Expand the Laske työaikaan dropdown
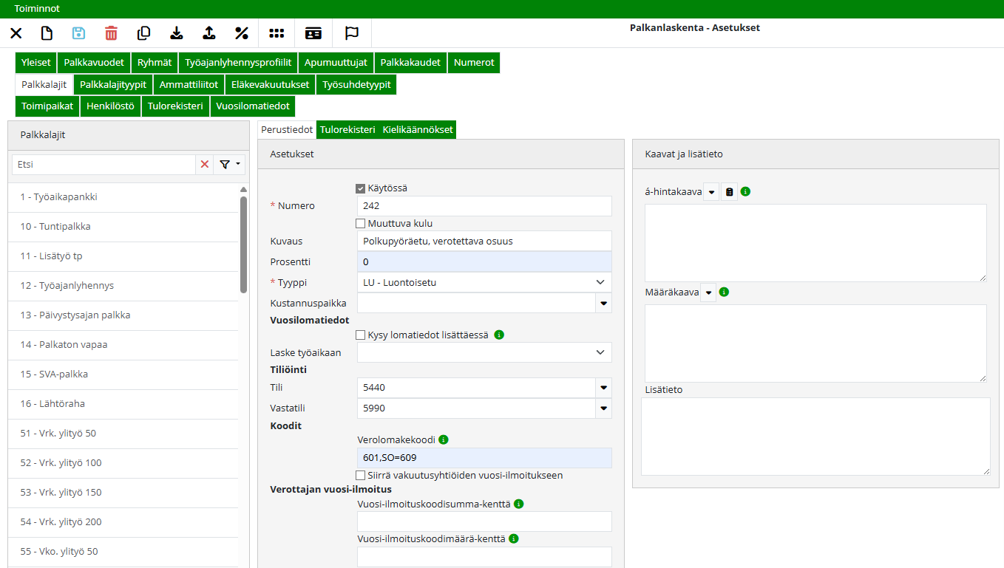The height and width of the screenshot is (568, 1004). coord(484,352)
